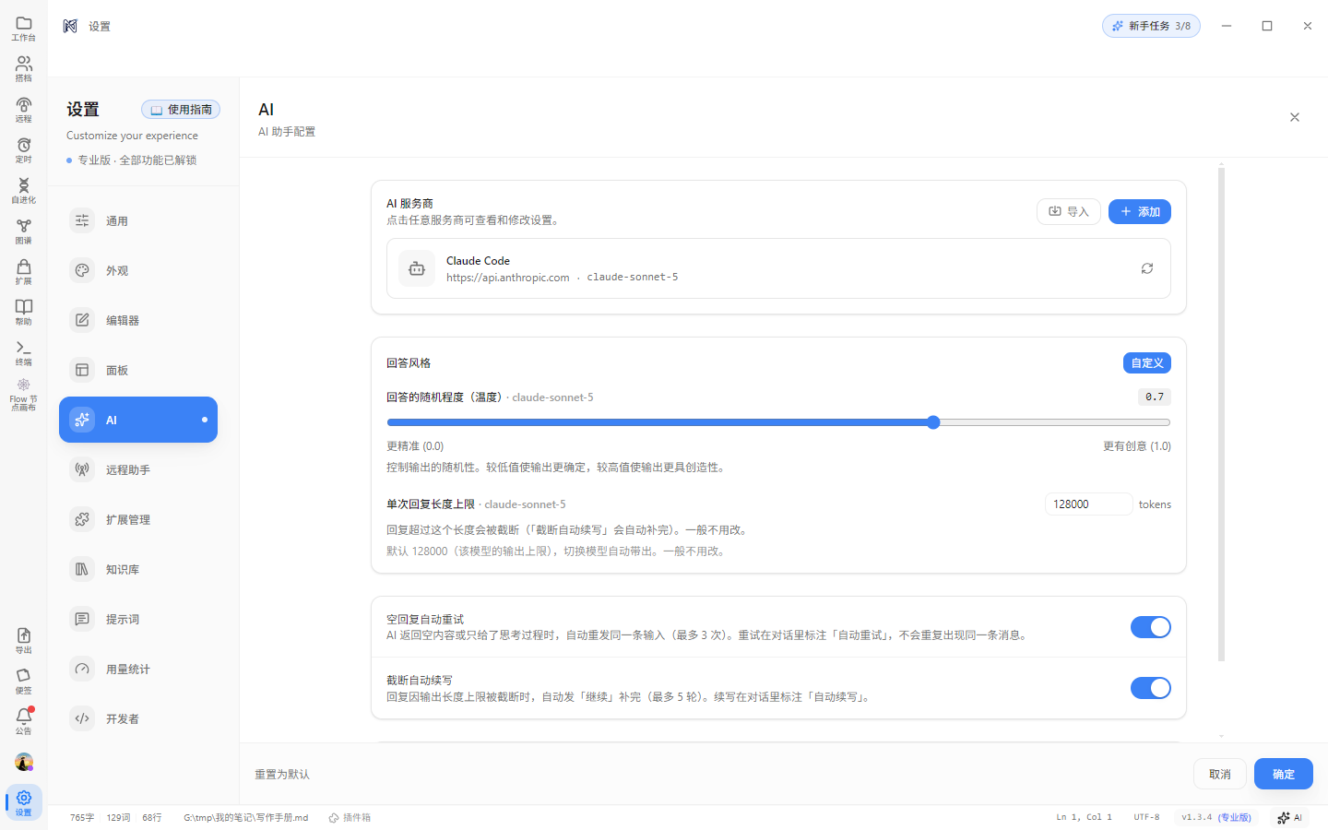The image size is (1328, 830).
Task: Toggle 截断自动续写 switch
Action: click(x=1151, y=688)
